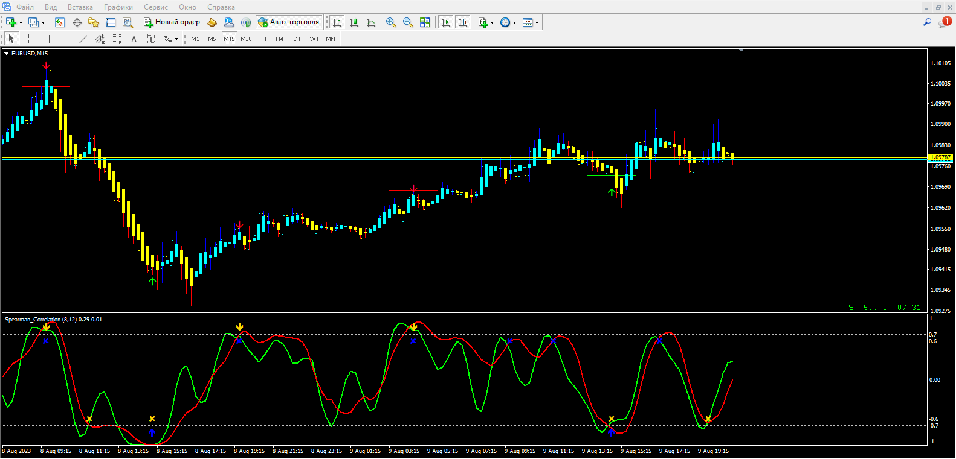Viewport: 956px width, 459px height.
Task: Open the virtual hosting cloud icon
Action: pyautogui.click(x=229, y=22)
